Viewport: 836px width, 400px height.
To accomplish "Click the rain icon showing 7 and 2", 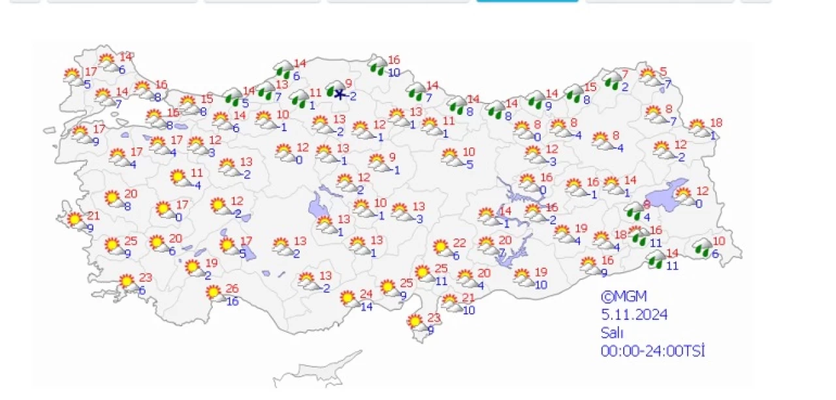I will pos(613,81).
